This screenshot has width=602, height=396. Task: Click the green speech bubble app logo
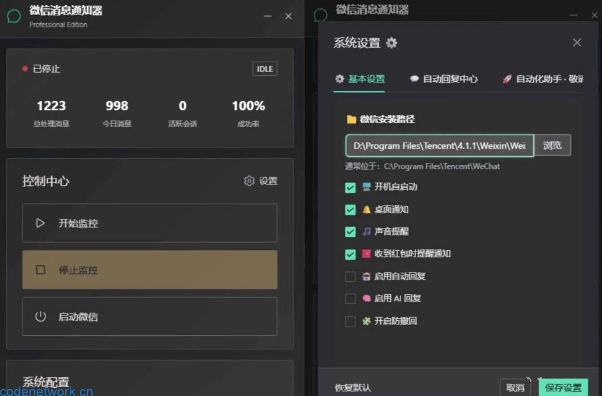pyautogui.click(x=14, y=16)
